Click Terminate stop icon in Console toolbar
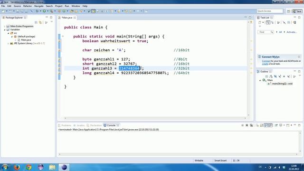Viewport: 304px width, 171px height. coord(242,125)
